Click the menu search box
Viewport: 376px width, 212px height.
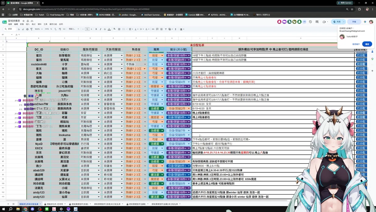[x=9, y=29]
